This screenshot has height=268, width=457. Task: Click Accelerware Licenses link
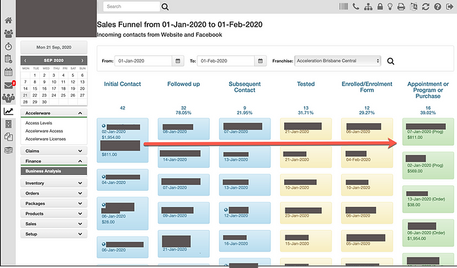click(45, 139)
